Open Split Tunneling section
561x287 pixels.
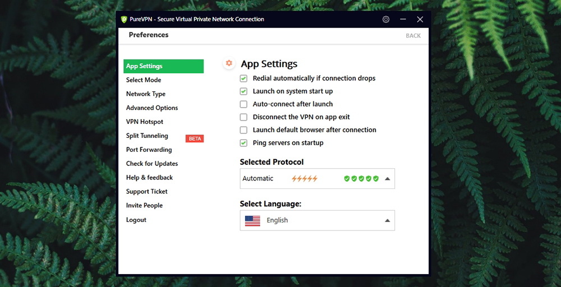146,136
